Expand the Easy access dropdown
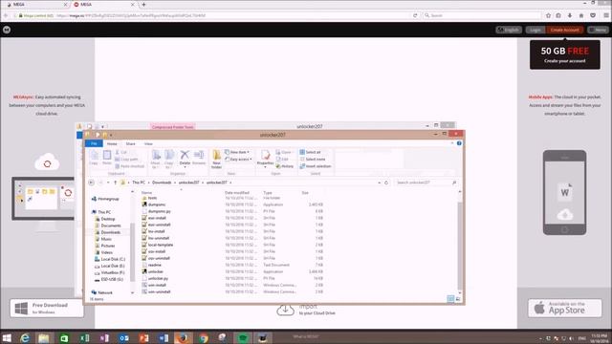Viewport: 612px width, 344px height. click(238, 160)
